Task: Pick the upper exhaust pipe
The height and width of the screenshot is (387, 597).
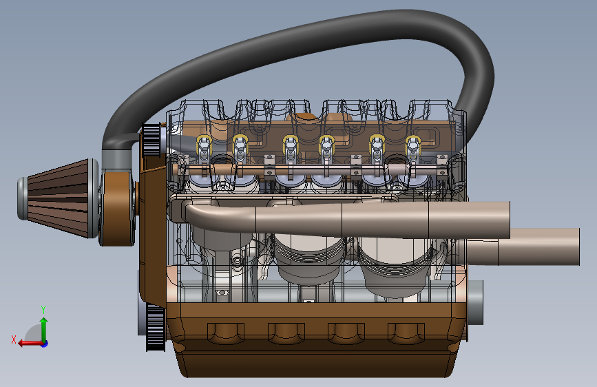Action: pyautogui.click(x=348, y=220)
